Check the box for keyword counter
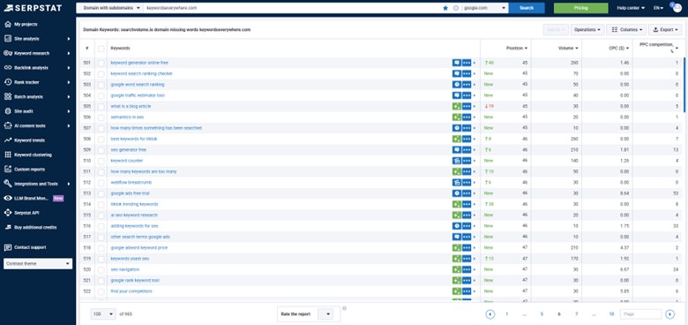Screen dimensions: 688x325 coord(101,161)
